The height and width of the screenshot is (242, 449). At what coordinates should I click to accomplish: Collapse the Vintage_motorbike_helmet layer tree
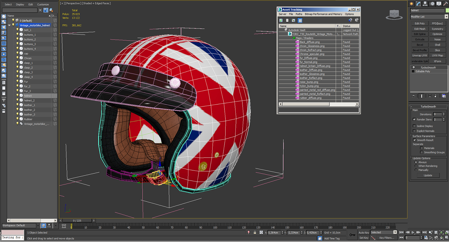(x=9, y=25)
